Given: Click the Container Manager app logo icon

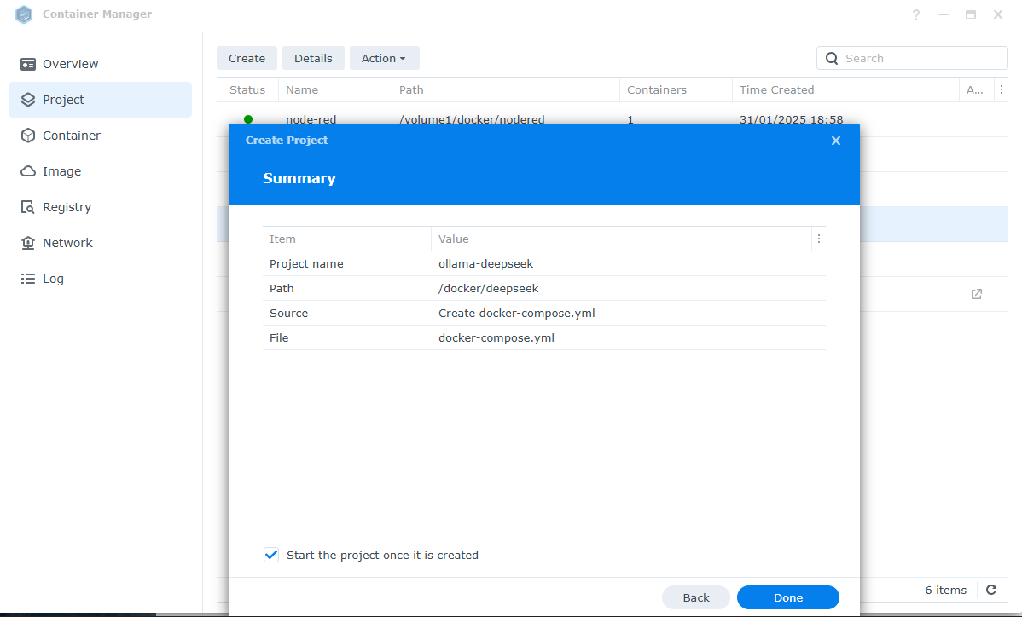Looking at the screenshot, I should click(x=24, y=14).
